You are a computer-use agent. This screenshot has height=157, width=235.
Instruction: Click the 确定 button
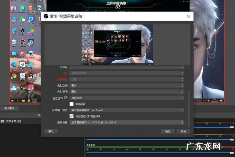(x=168, y=131)
